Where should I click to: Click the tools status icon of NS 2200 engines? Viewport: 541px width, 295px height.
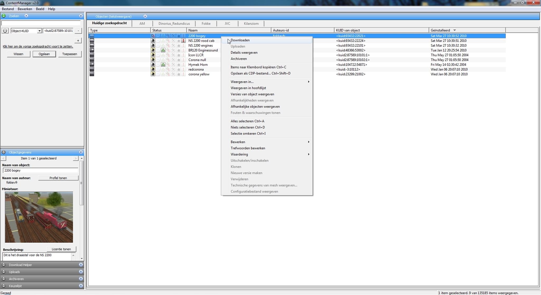173,45
